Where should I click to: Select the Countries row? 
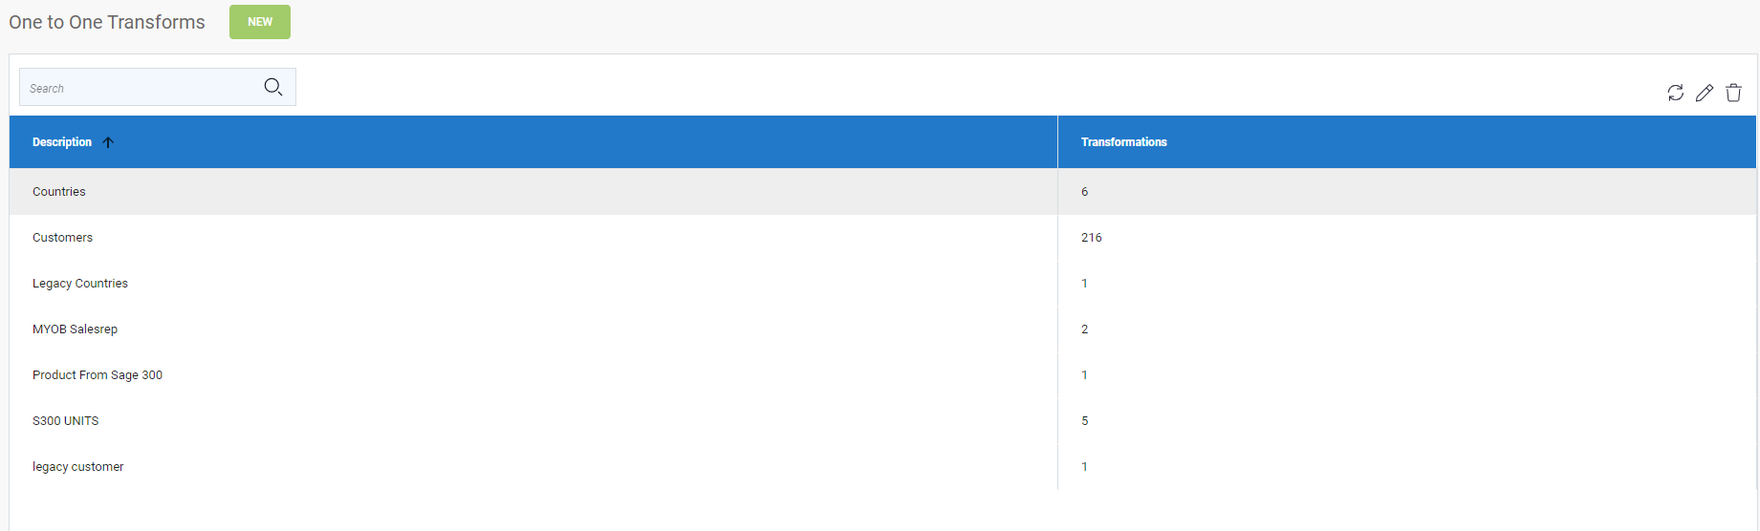pos(59,192)
